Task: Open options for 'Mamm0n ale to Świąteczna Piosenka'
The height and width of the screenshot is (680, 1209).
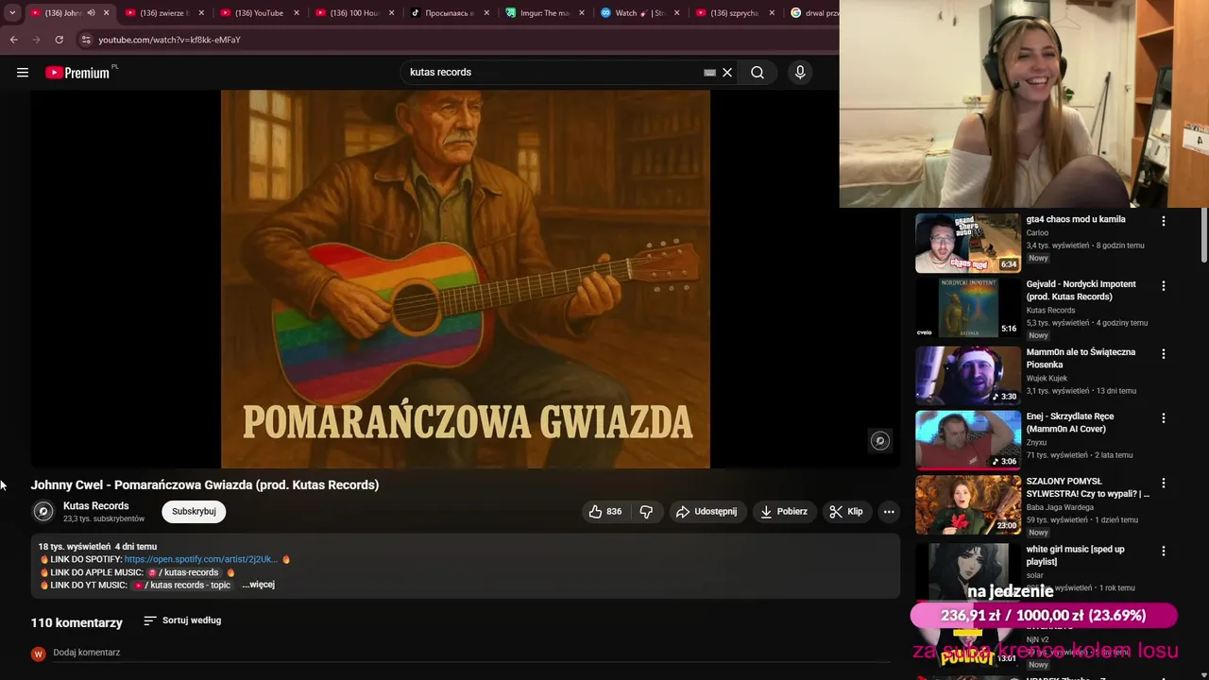Action: [x=1164, y=353]
